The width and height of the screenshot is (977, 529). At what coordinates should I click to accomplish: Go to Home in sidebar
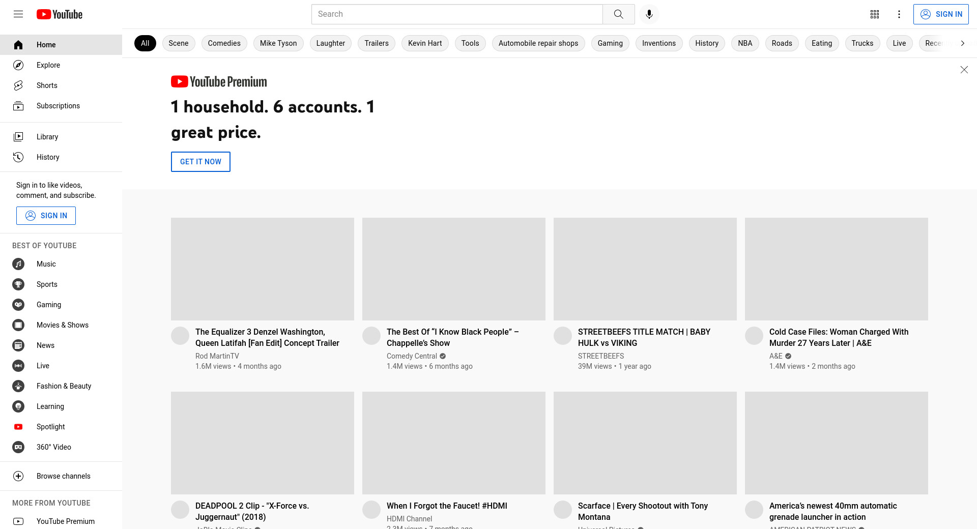tap(61, 45)
